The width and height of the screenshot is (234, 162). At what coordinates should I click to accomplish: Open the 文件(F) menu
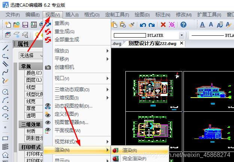[12, 15]
